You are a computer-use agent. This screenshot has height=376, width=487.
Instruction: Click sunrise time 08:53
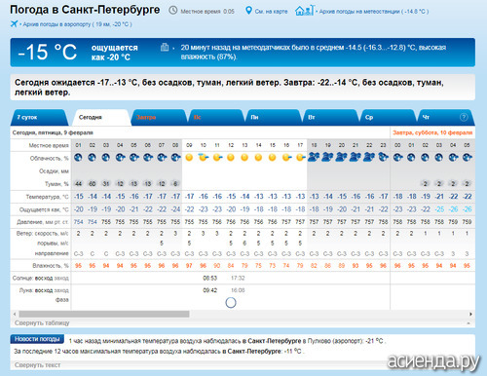210,278
